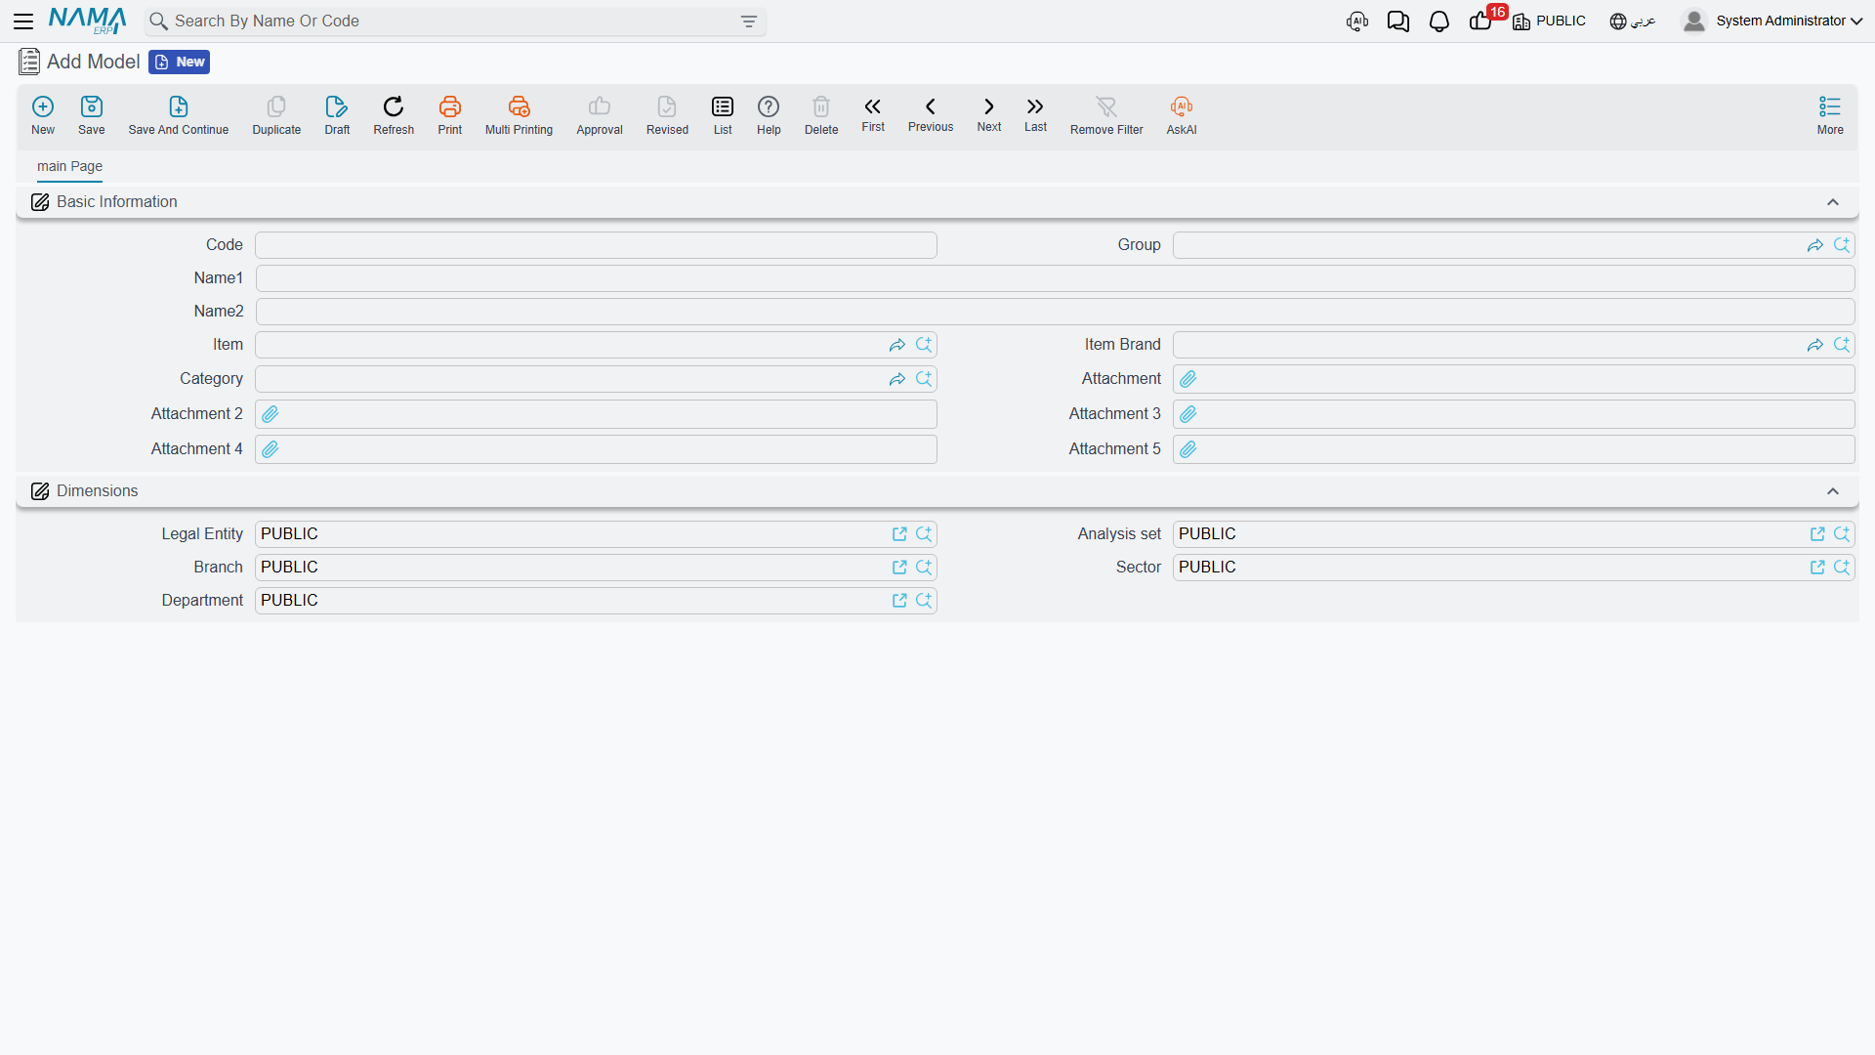Click paperclip in Attachment field
The image size is (1875, 1055).
click(1188, 379)
